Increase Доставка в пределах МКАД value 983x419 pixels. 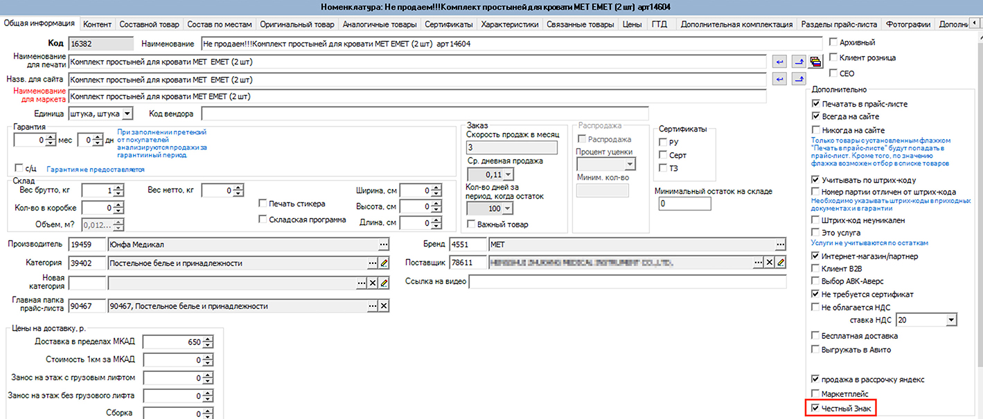click(208, 339)
